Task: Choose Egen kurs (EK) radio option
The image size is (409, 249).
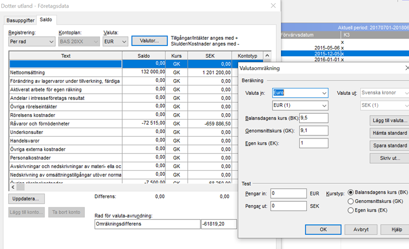Action: pos(350,210)
